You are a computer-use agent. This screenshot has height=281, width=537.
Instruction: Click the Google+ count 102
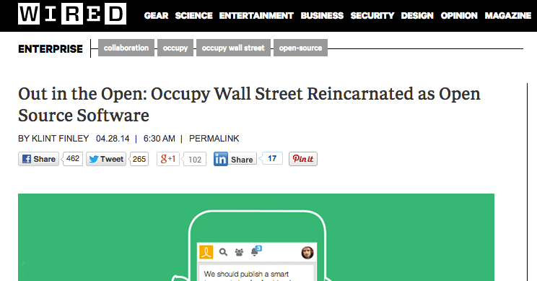click(x=195, y=160)
